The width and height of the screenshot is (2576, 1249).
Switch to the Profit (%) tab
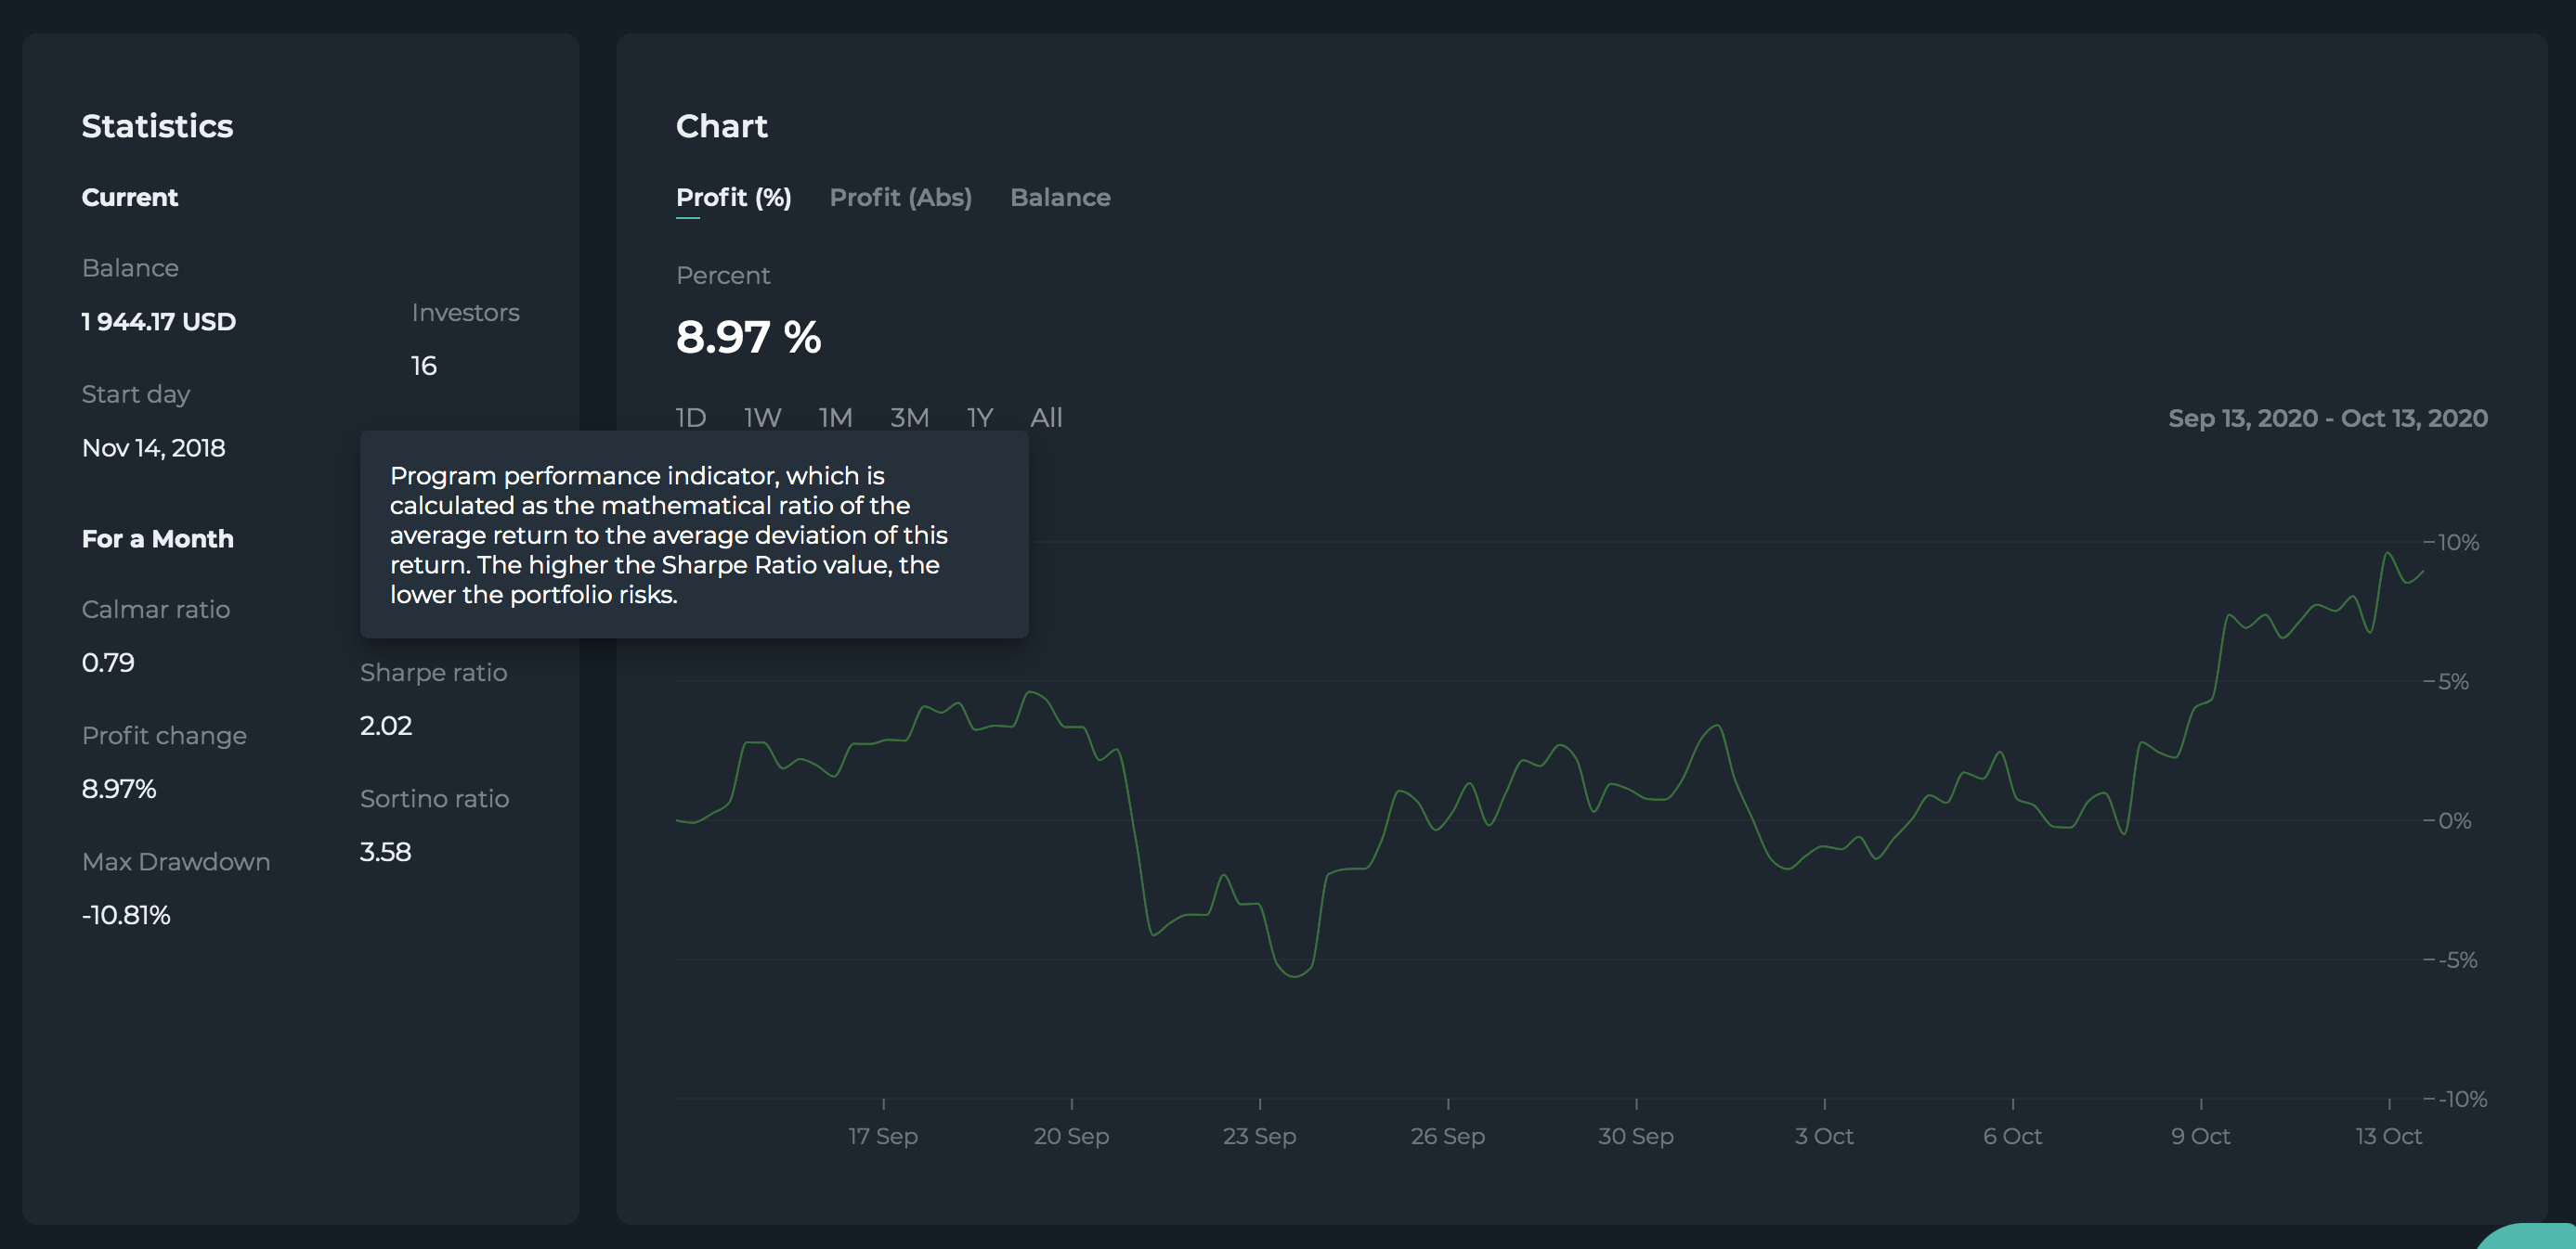[x=733, y=197]
